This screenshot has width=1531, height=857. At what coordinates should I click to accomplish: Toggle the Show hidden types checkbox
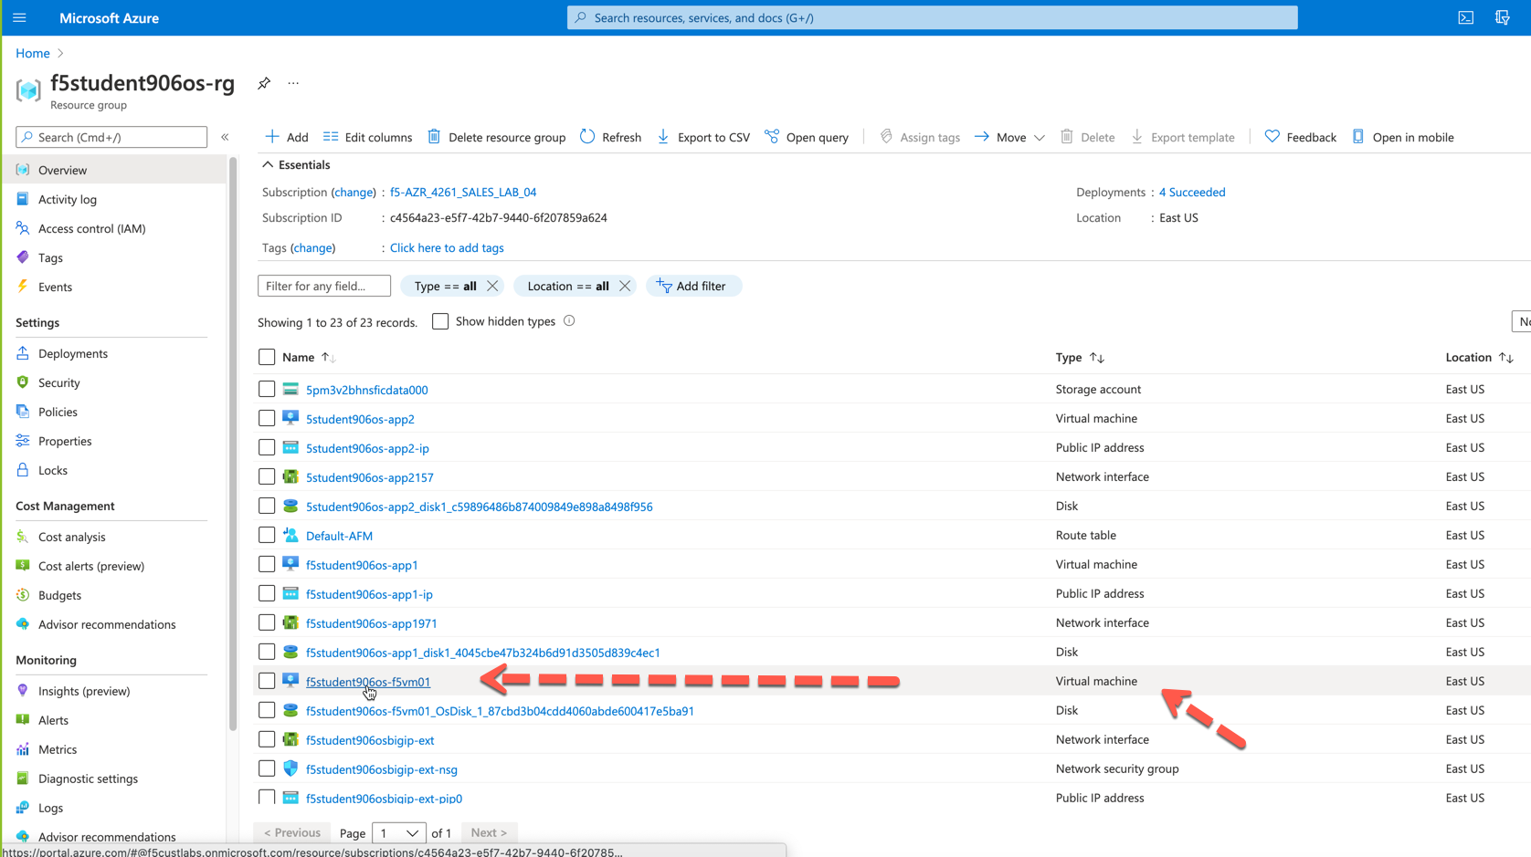pos(440,321)
